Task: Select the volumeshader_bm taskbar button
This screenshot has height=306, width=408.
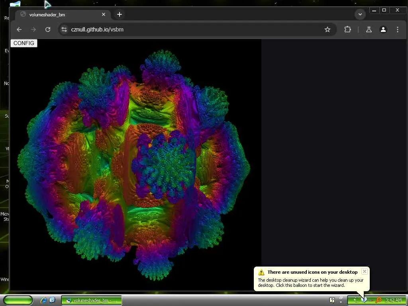Action: click(x=91, y=300)
